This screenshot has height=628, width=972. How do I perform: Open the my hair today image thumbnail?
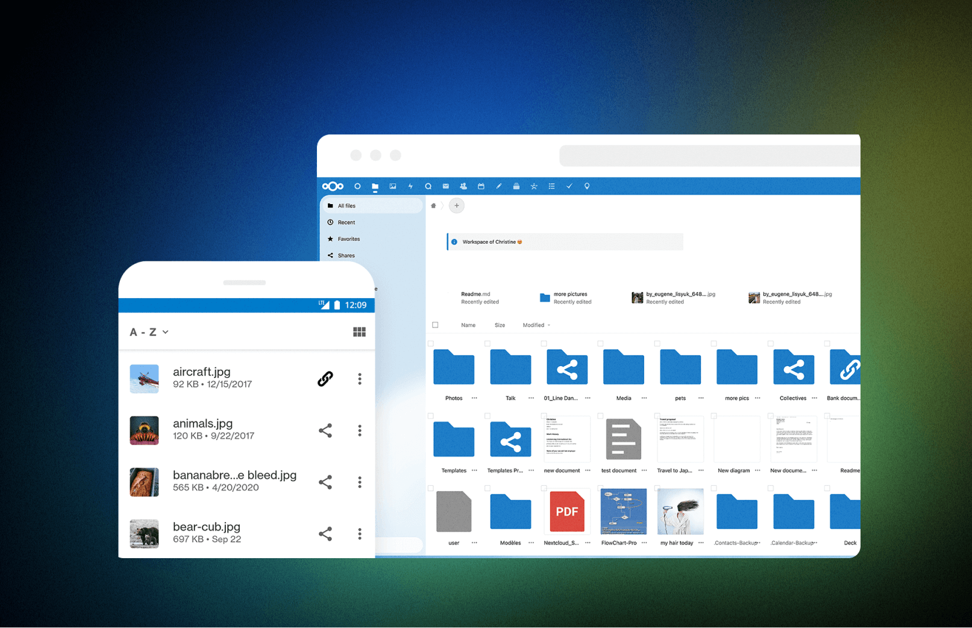(680, 512)
